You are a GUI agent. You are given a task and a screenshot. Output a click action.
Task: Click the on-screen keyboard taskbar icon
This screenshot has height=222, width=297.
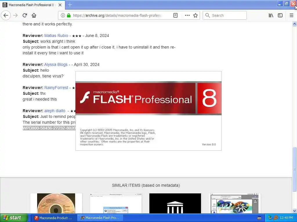pos(259,218)
